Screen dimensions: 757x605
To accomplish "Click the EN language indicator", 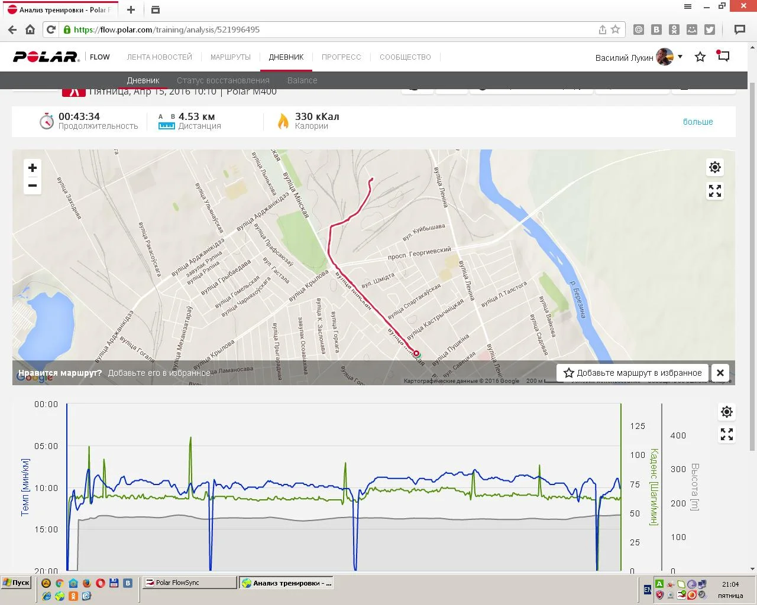I will [648, 590].
